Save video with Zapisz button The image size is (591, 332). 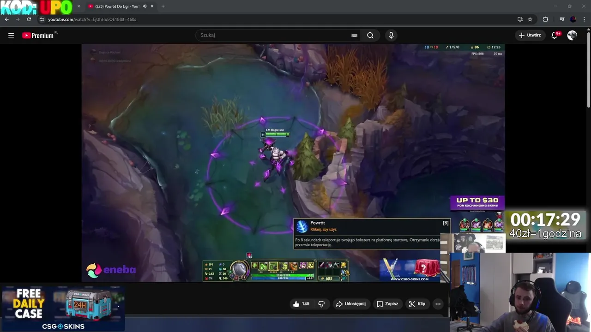[x=387, y=304]
